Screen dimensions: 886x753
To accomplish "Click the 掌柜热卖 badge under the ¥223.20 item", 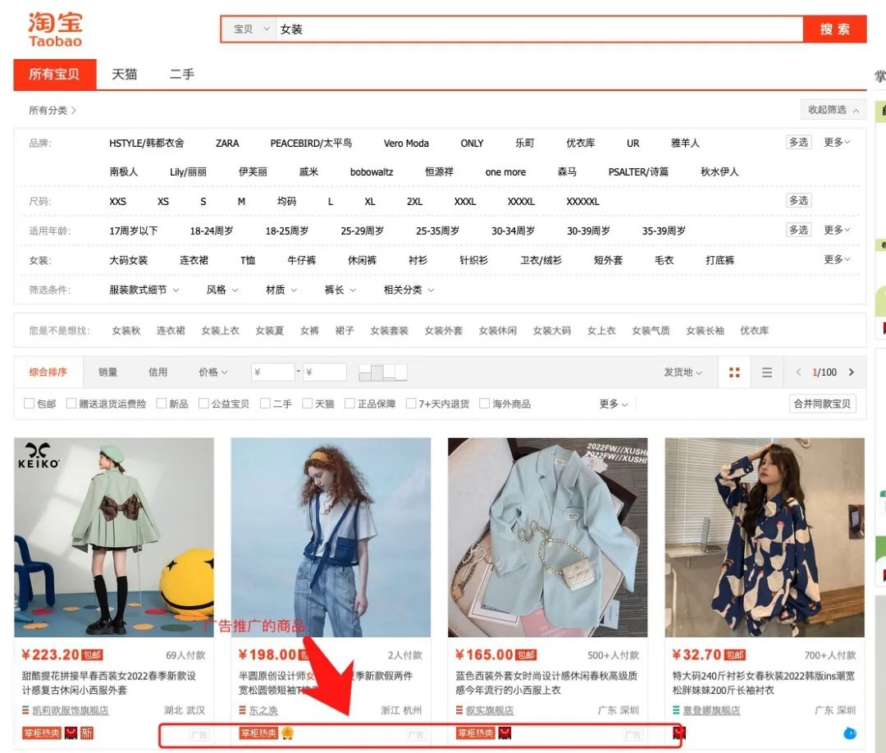I will 41,733.
